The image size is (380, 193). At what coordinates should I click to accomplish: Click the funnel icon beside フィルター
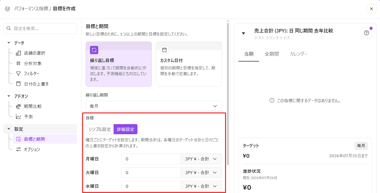pyautogui.click(x=18, y=74)
